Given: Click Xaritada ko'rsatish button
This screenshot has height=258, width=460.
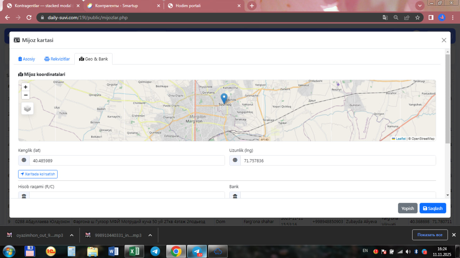Looking at the screenshot, I should (x=38, y=174).
